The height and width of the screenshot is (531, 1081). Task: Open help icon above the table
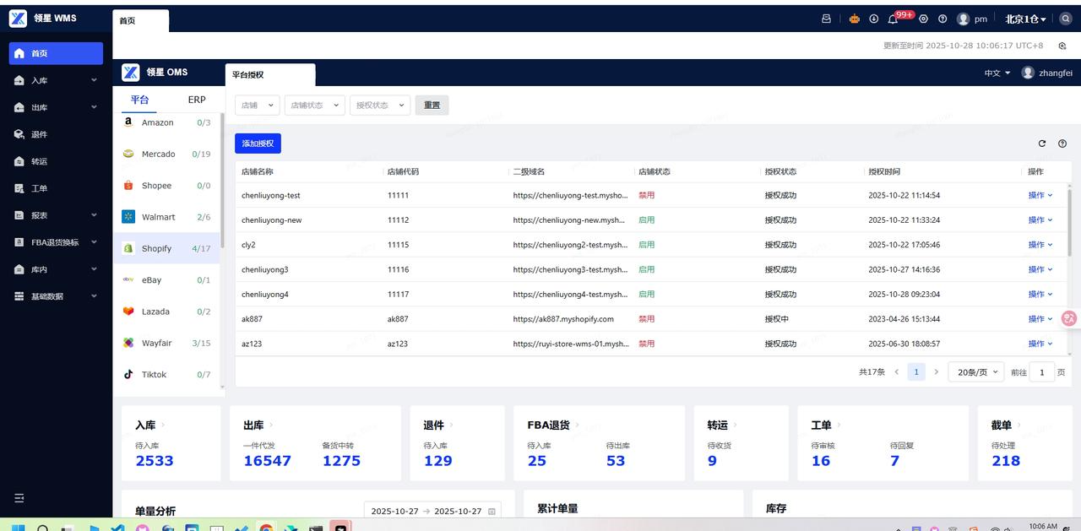coord(1062,144)
